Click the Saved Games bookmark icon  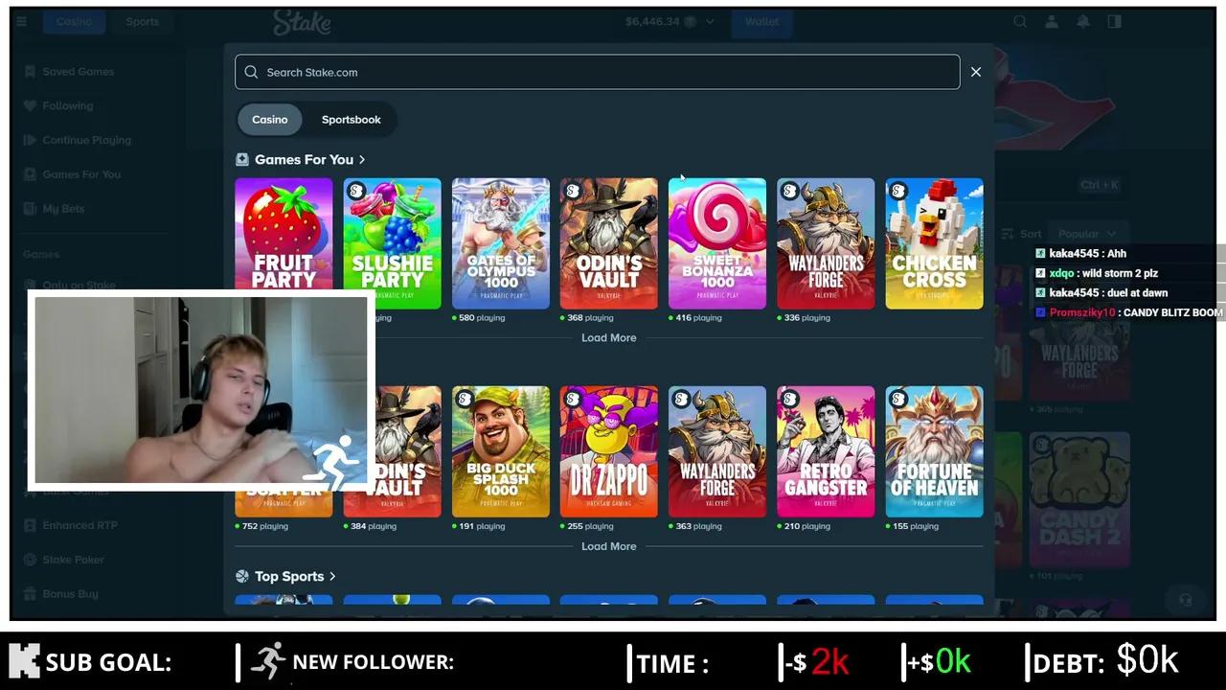[x=30, y=72]
